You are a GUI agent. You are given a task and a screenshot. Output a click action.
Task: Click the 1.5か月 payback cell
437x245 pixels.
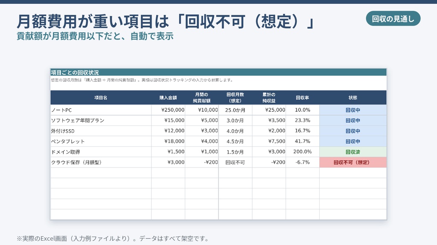(x=235, y=152)
